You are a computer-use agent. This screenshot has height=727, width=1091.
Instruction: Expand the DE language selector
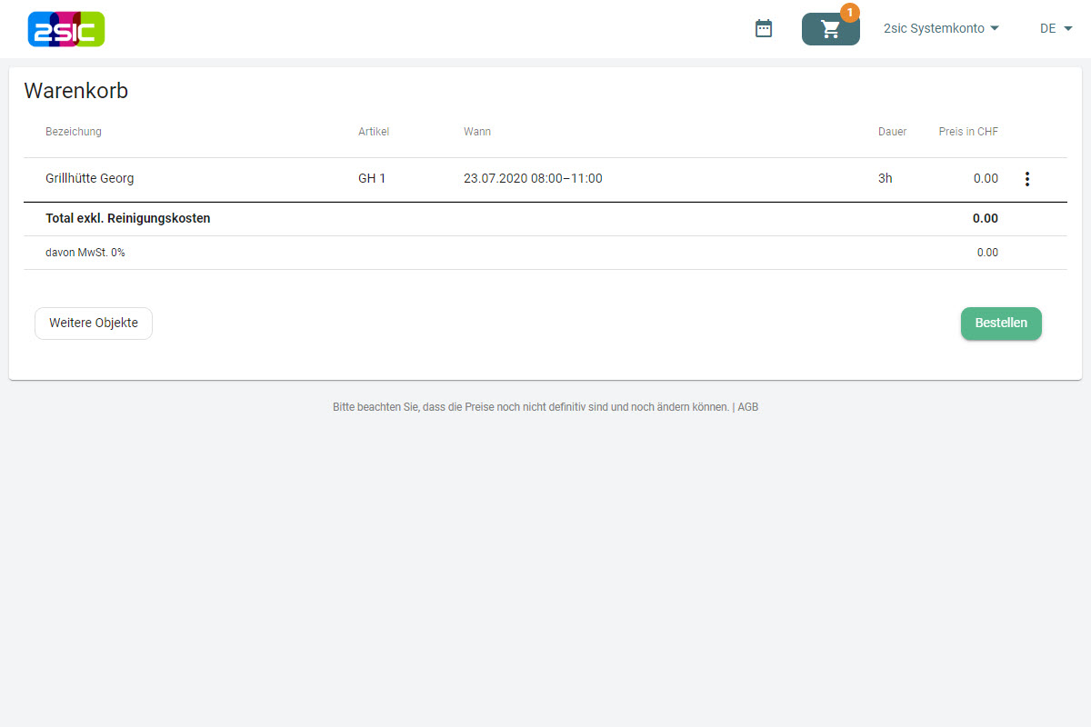point(1056,29)
